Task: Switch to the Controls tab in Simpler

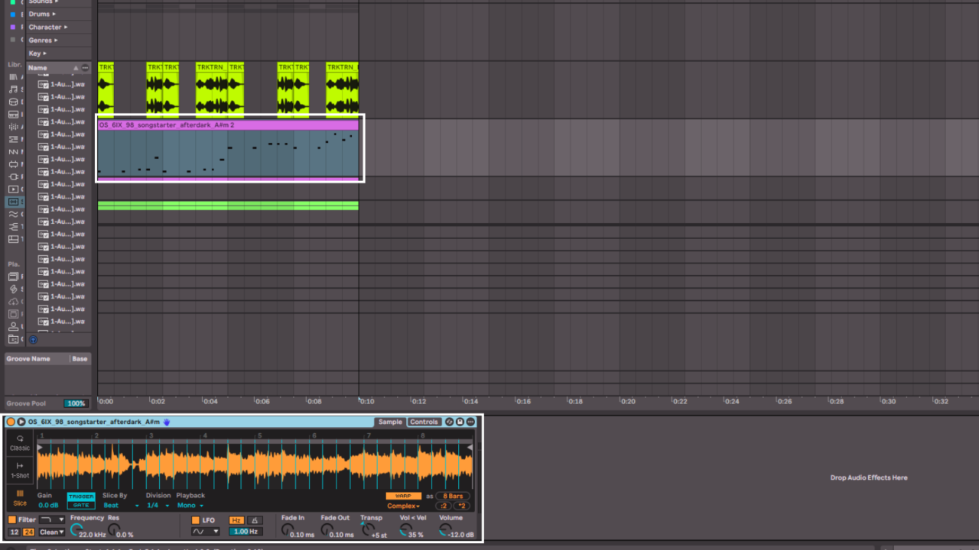Action: [x=424, y=422]
